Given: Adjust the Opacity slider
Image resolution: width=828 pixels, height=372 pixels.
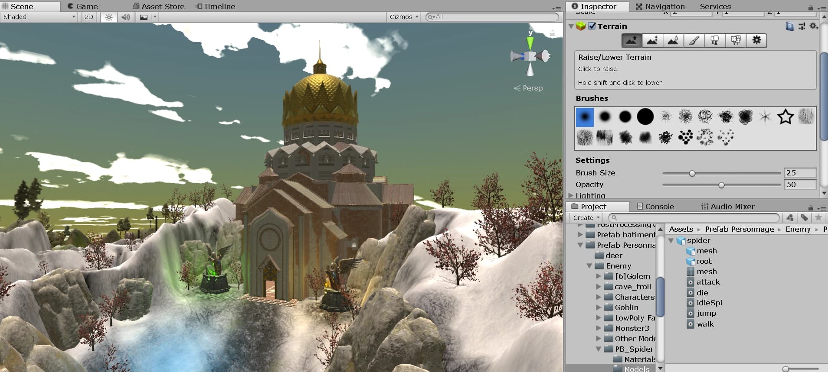Looking at the screenshot, I should [x=721, y=185].
